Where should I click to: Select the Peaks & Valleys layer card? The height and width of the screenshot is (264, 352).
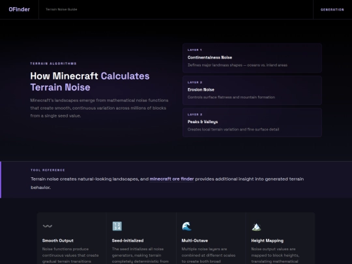252,123
